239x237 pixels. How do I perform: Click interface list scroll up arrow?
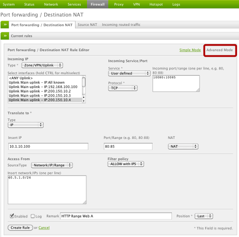point(84,97)
